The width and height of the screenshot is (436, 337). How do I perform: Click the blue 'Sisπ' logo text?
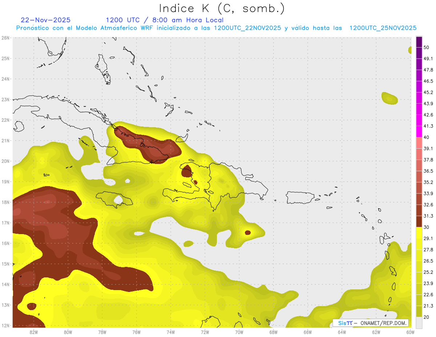point(345,323)
